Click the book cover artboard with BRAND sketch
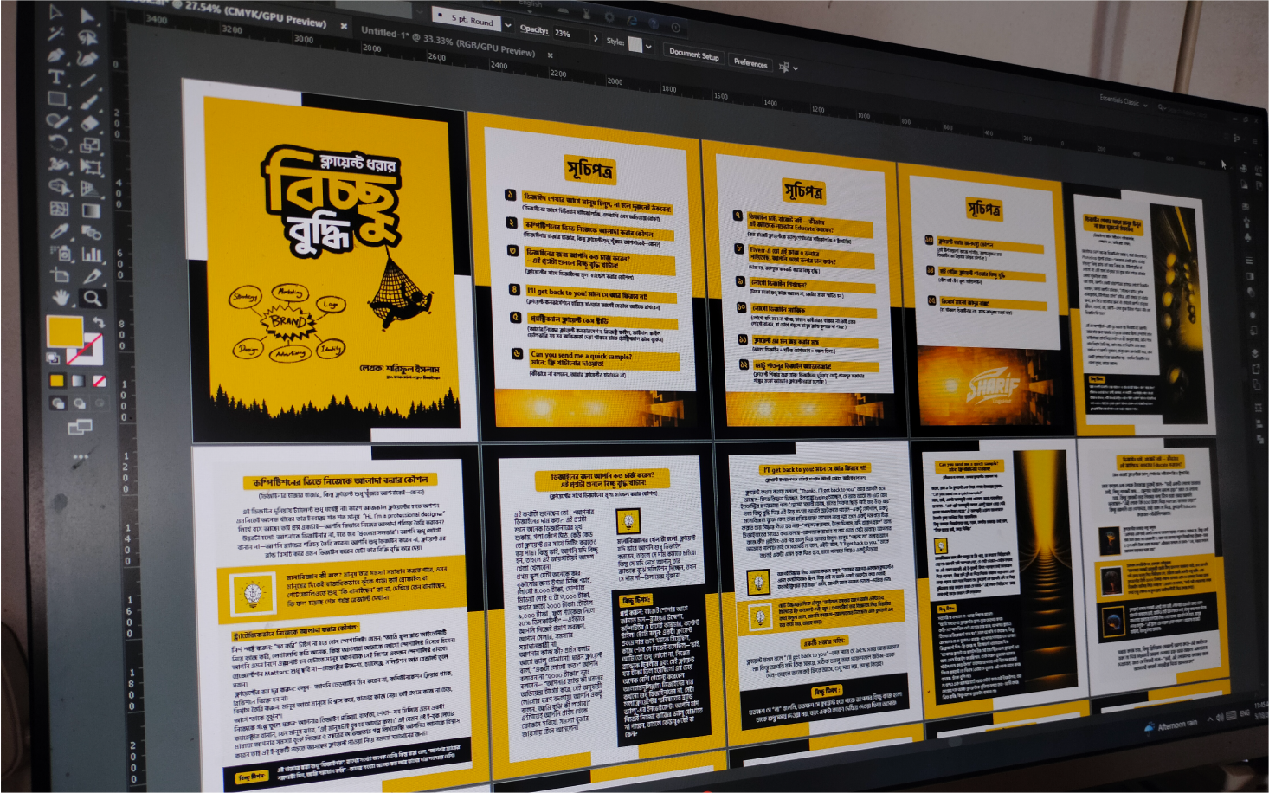 click(332, 261)
